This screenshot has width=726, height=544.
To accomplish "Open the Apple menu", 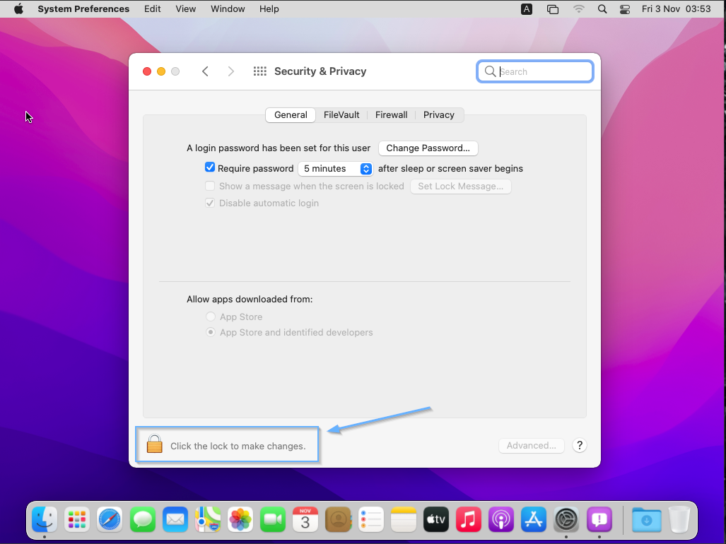I will point(19,9).
